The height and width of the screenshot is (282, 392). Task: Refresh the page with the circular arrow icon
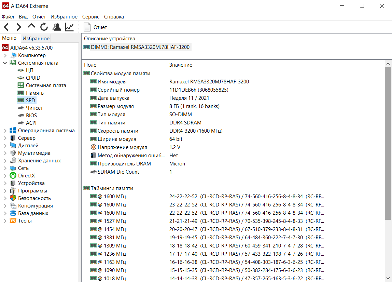pos(44,27)
